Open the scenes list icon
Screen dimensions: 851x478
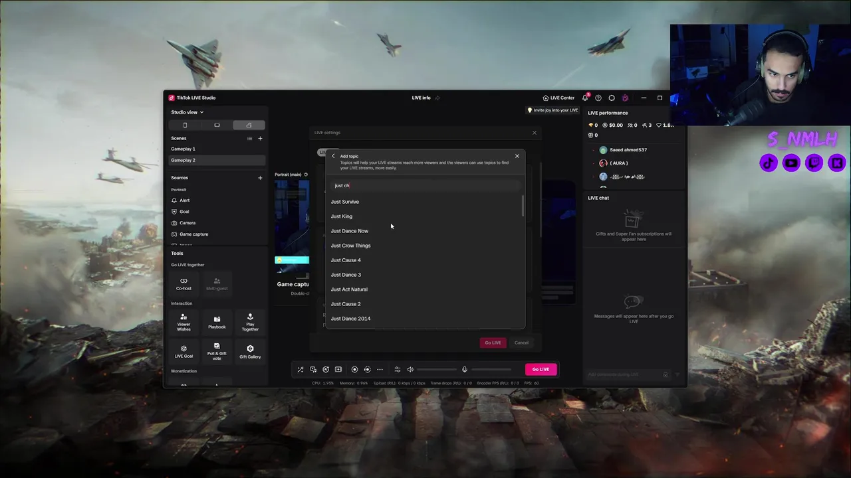click(x=249, y=138)
